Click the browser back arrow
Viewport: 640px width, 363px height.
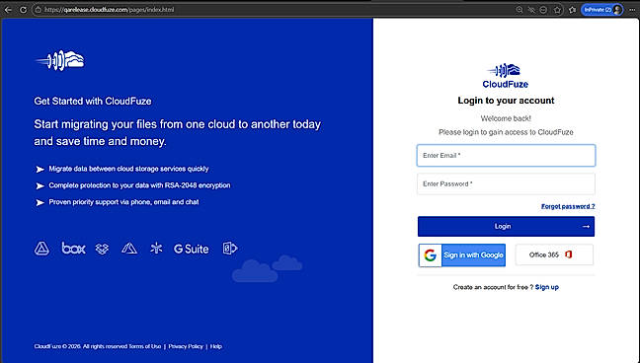pyautogui.click(x=8, y=10)
